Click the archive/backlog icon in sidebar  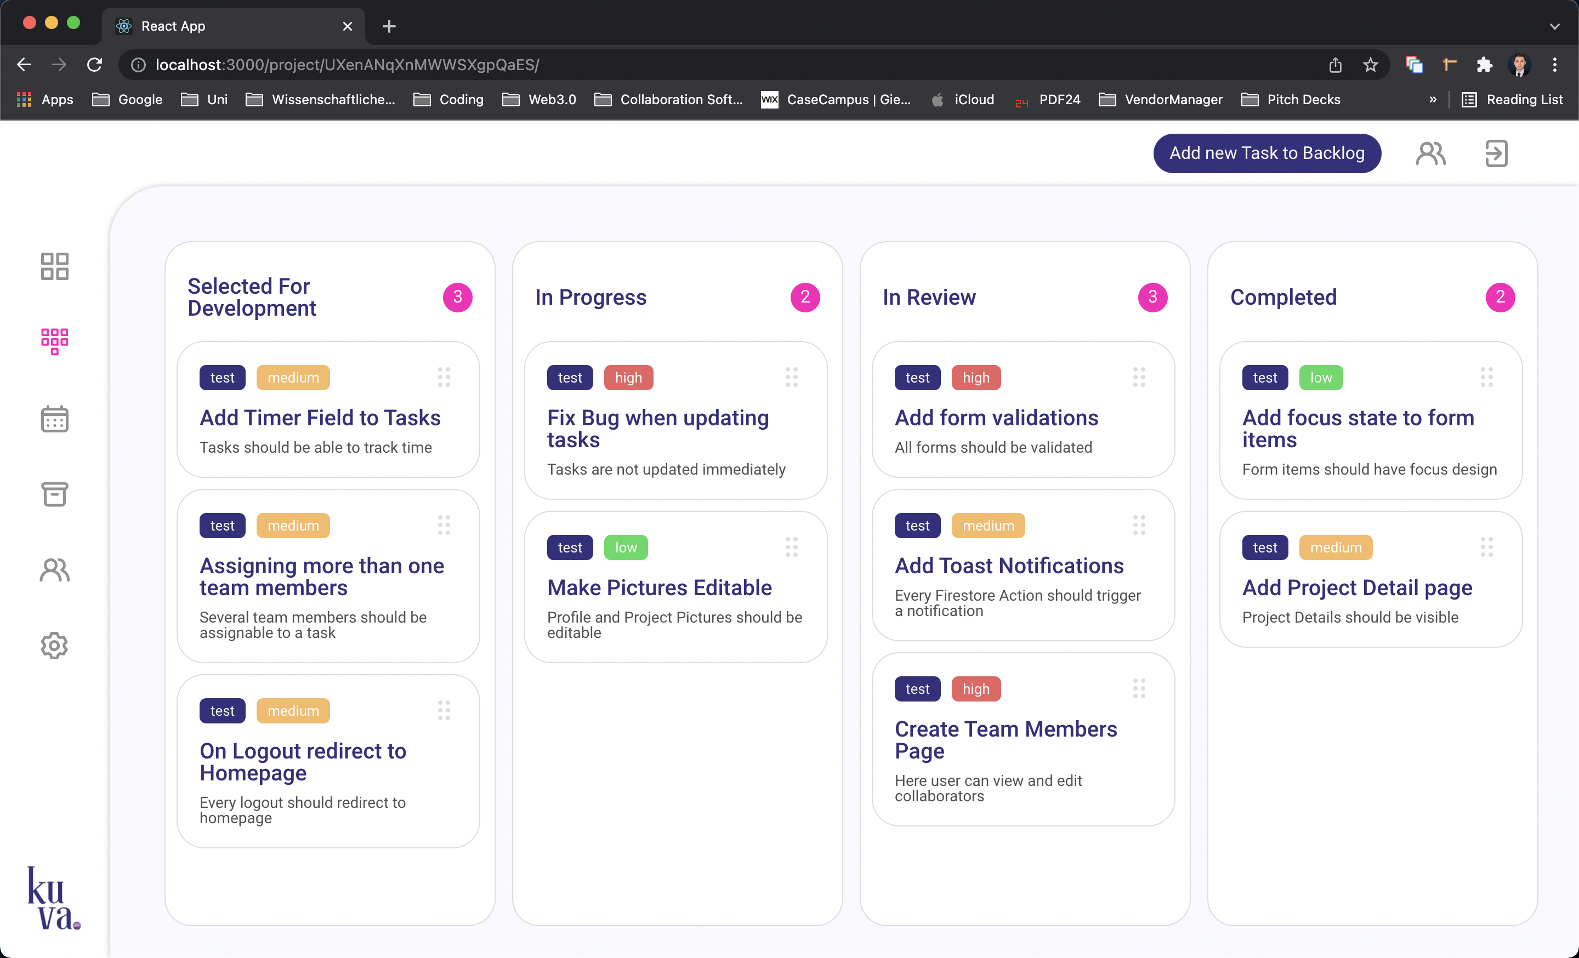click(x=54, y=494)
